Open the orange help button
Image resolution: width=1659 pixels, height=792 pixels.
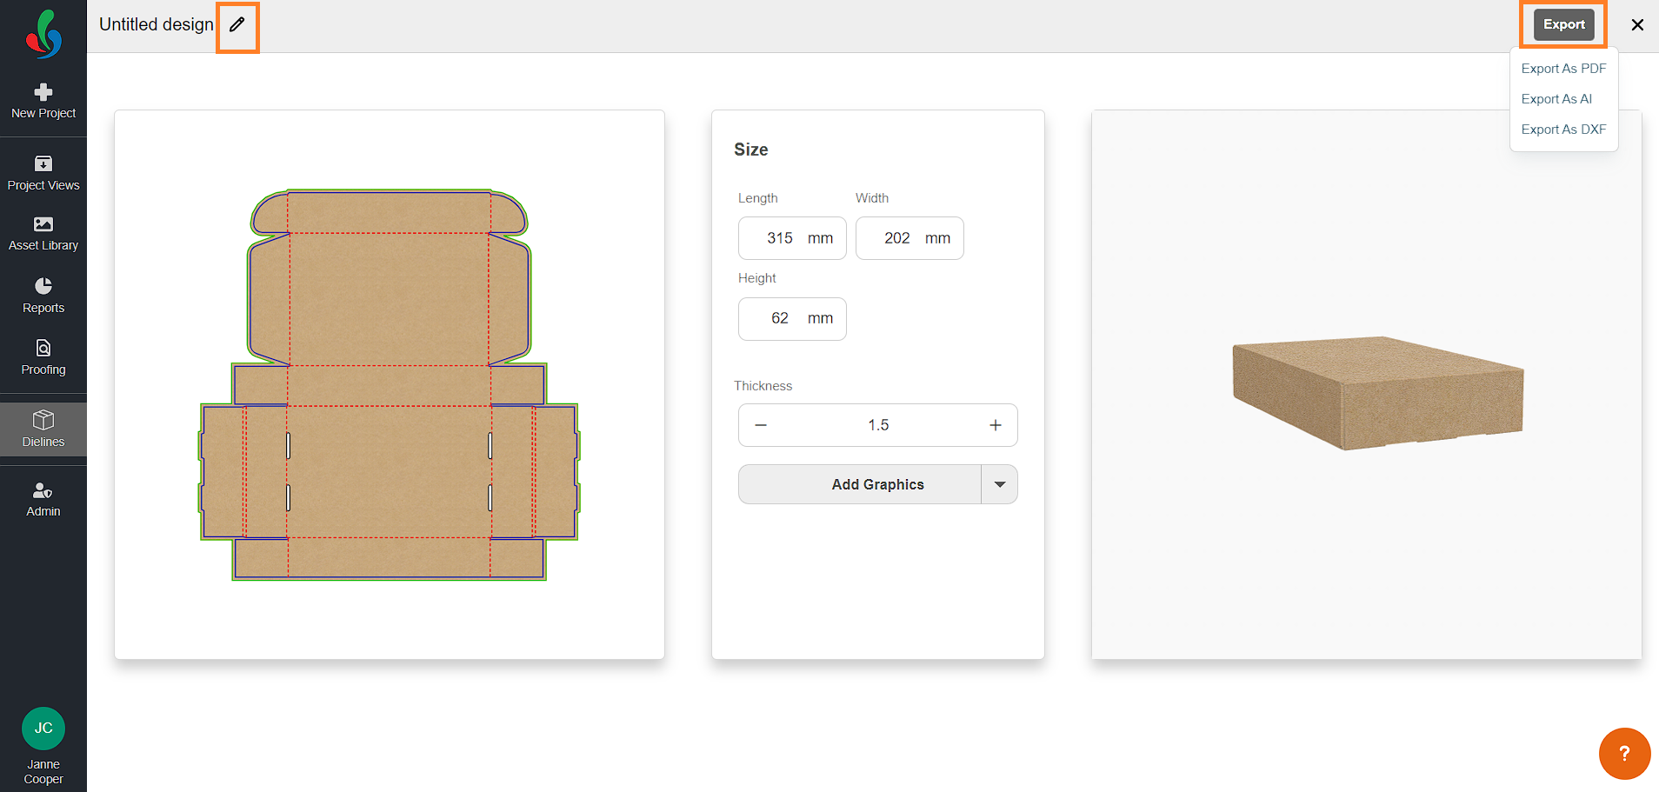coord(1624,754)
